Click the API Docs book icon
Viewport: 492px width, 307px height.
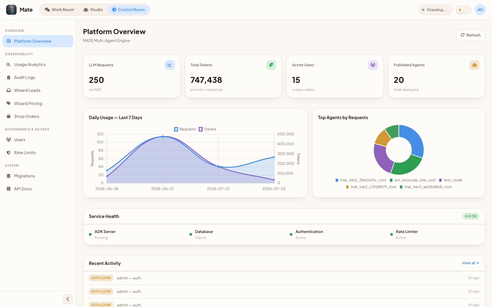9,189
